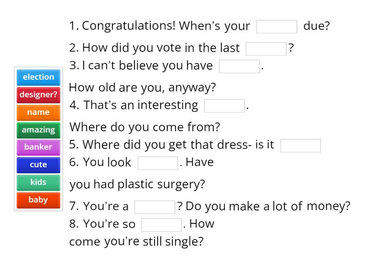Viewport: 371px width, 278px height.
Task: Click the blank in the voting question
Action: tap(266, 48)
